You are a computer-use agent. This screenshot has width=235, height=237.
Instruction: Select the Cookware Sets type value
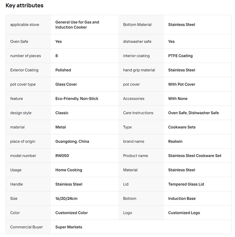182,127
